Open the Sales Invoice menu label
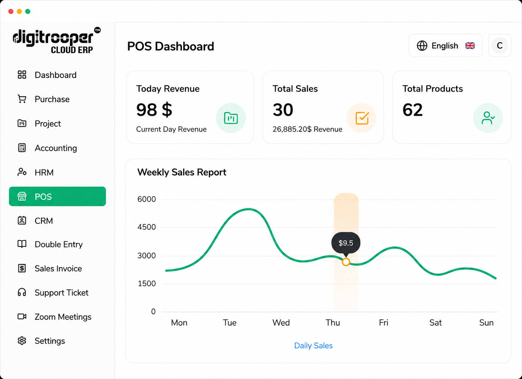Viewport: 522px width, 379px height. [x=58, y=268]
